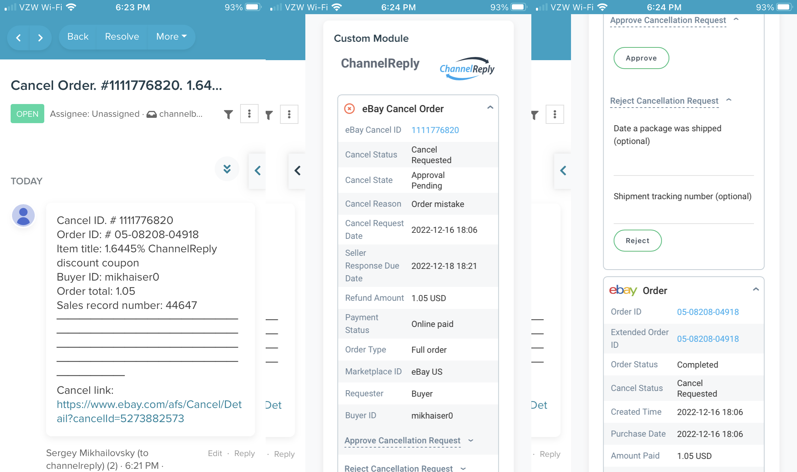Click the user avatar next to the message
797x472 pixels.
(x=23, y=215)
